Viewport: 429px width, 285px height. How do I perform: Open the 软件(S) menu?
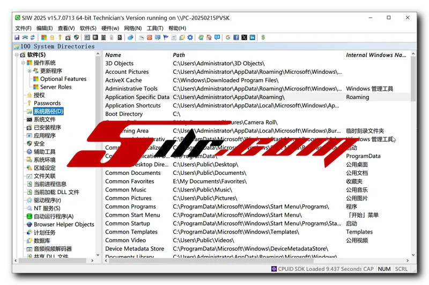click(x=88, y=28)
